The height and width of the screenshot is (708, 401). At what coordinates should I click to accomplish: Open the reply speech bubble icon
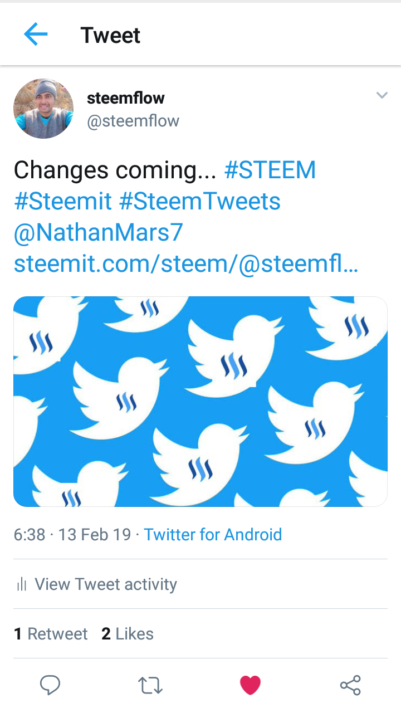[x=50, y=685]
